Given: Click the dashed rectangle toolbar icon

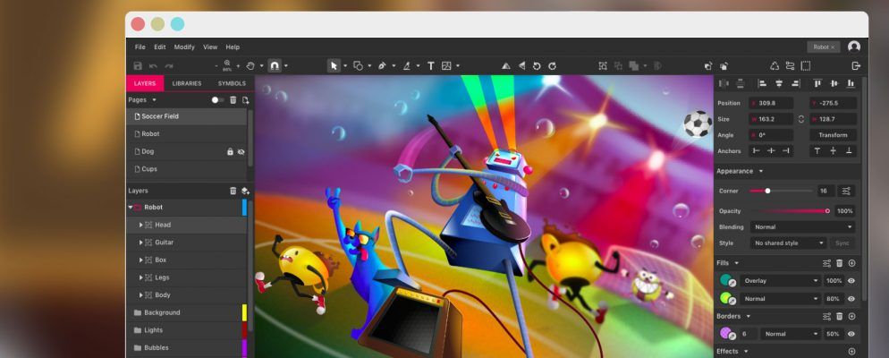Looking at the screenshot, I should tap(806, 66).
